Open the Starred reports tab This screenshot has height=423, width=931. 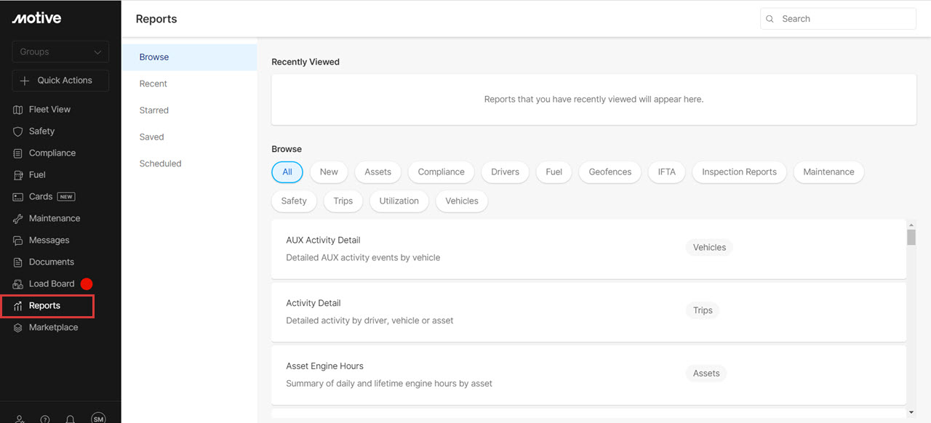pyautogui.click(x=189, y=110)
